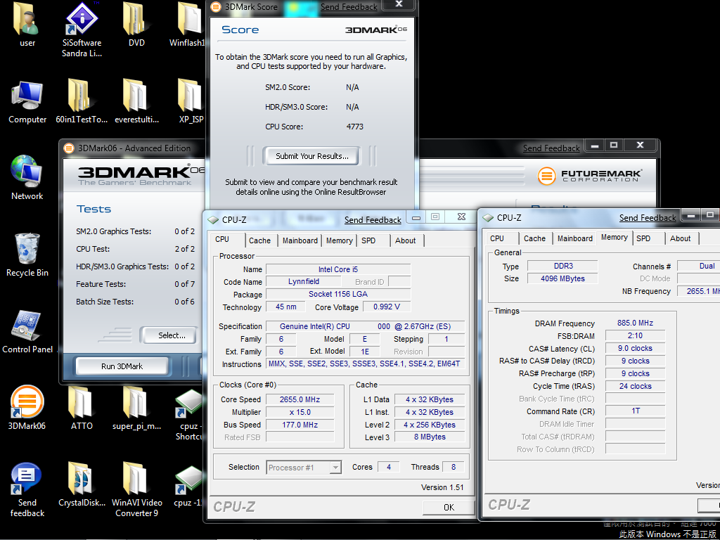Click the 3DMark Score window title icon
The image size is (720, 540).
click(x=216, y=7)
